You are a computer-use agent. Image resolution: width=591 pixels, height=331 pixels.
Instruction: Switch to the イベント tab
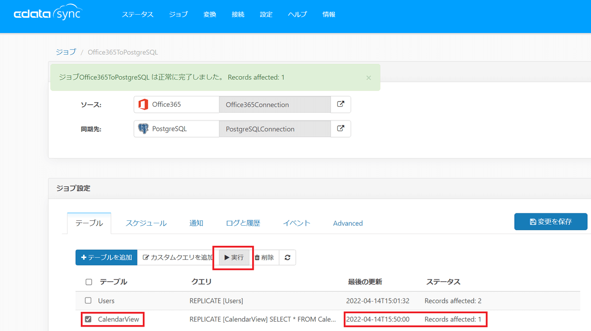[297, 223]
